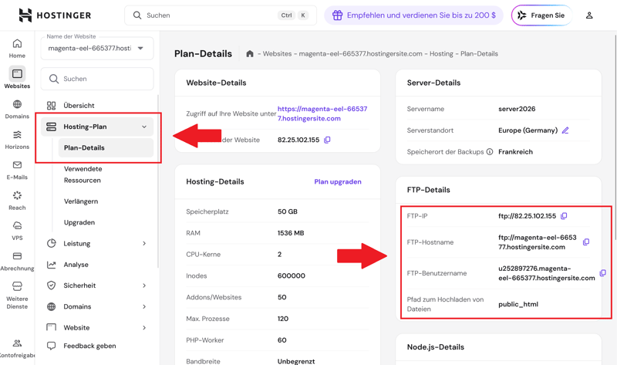Open Verwendete Ressourcen submenu item

pyautogui.click(x=83, y=174)
